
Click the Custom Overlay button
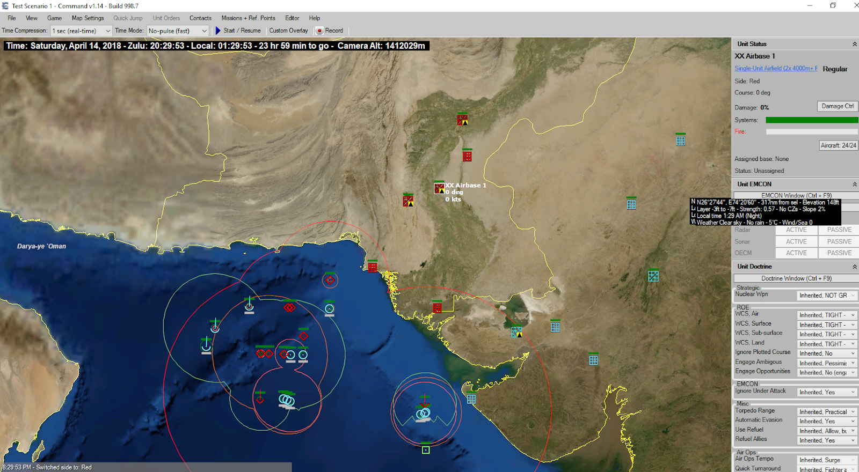(x=288, y=31)
